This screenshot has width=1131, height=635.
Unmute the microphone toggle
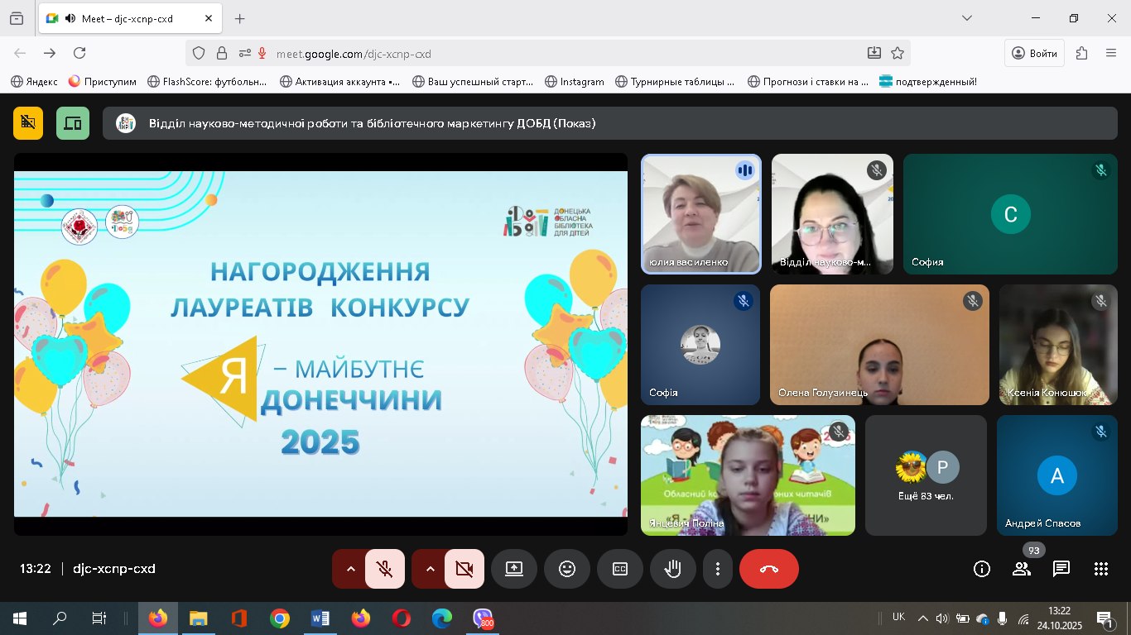(385, 569)
